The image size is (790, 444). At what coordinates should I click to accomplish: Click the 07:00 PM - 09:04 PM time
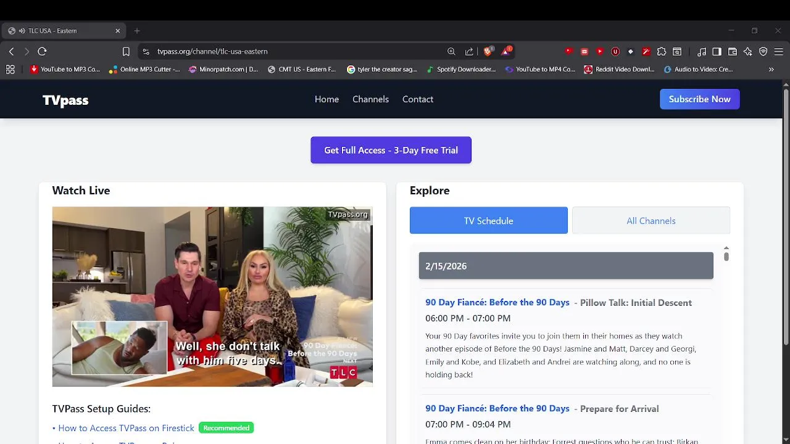[468, 424]
